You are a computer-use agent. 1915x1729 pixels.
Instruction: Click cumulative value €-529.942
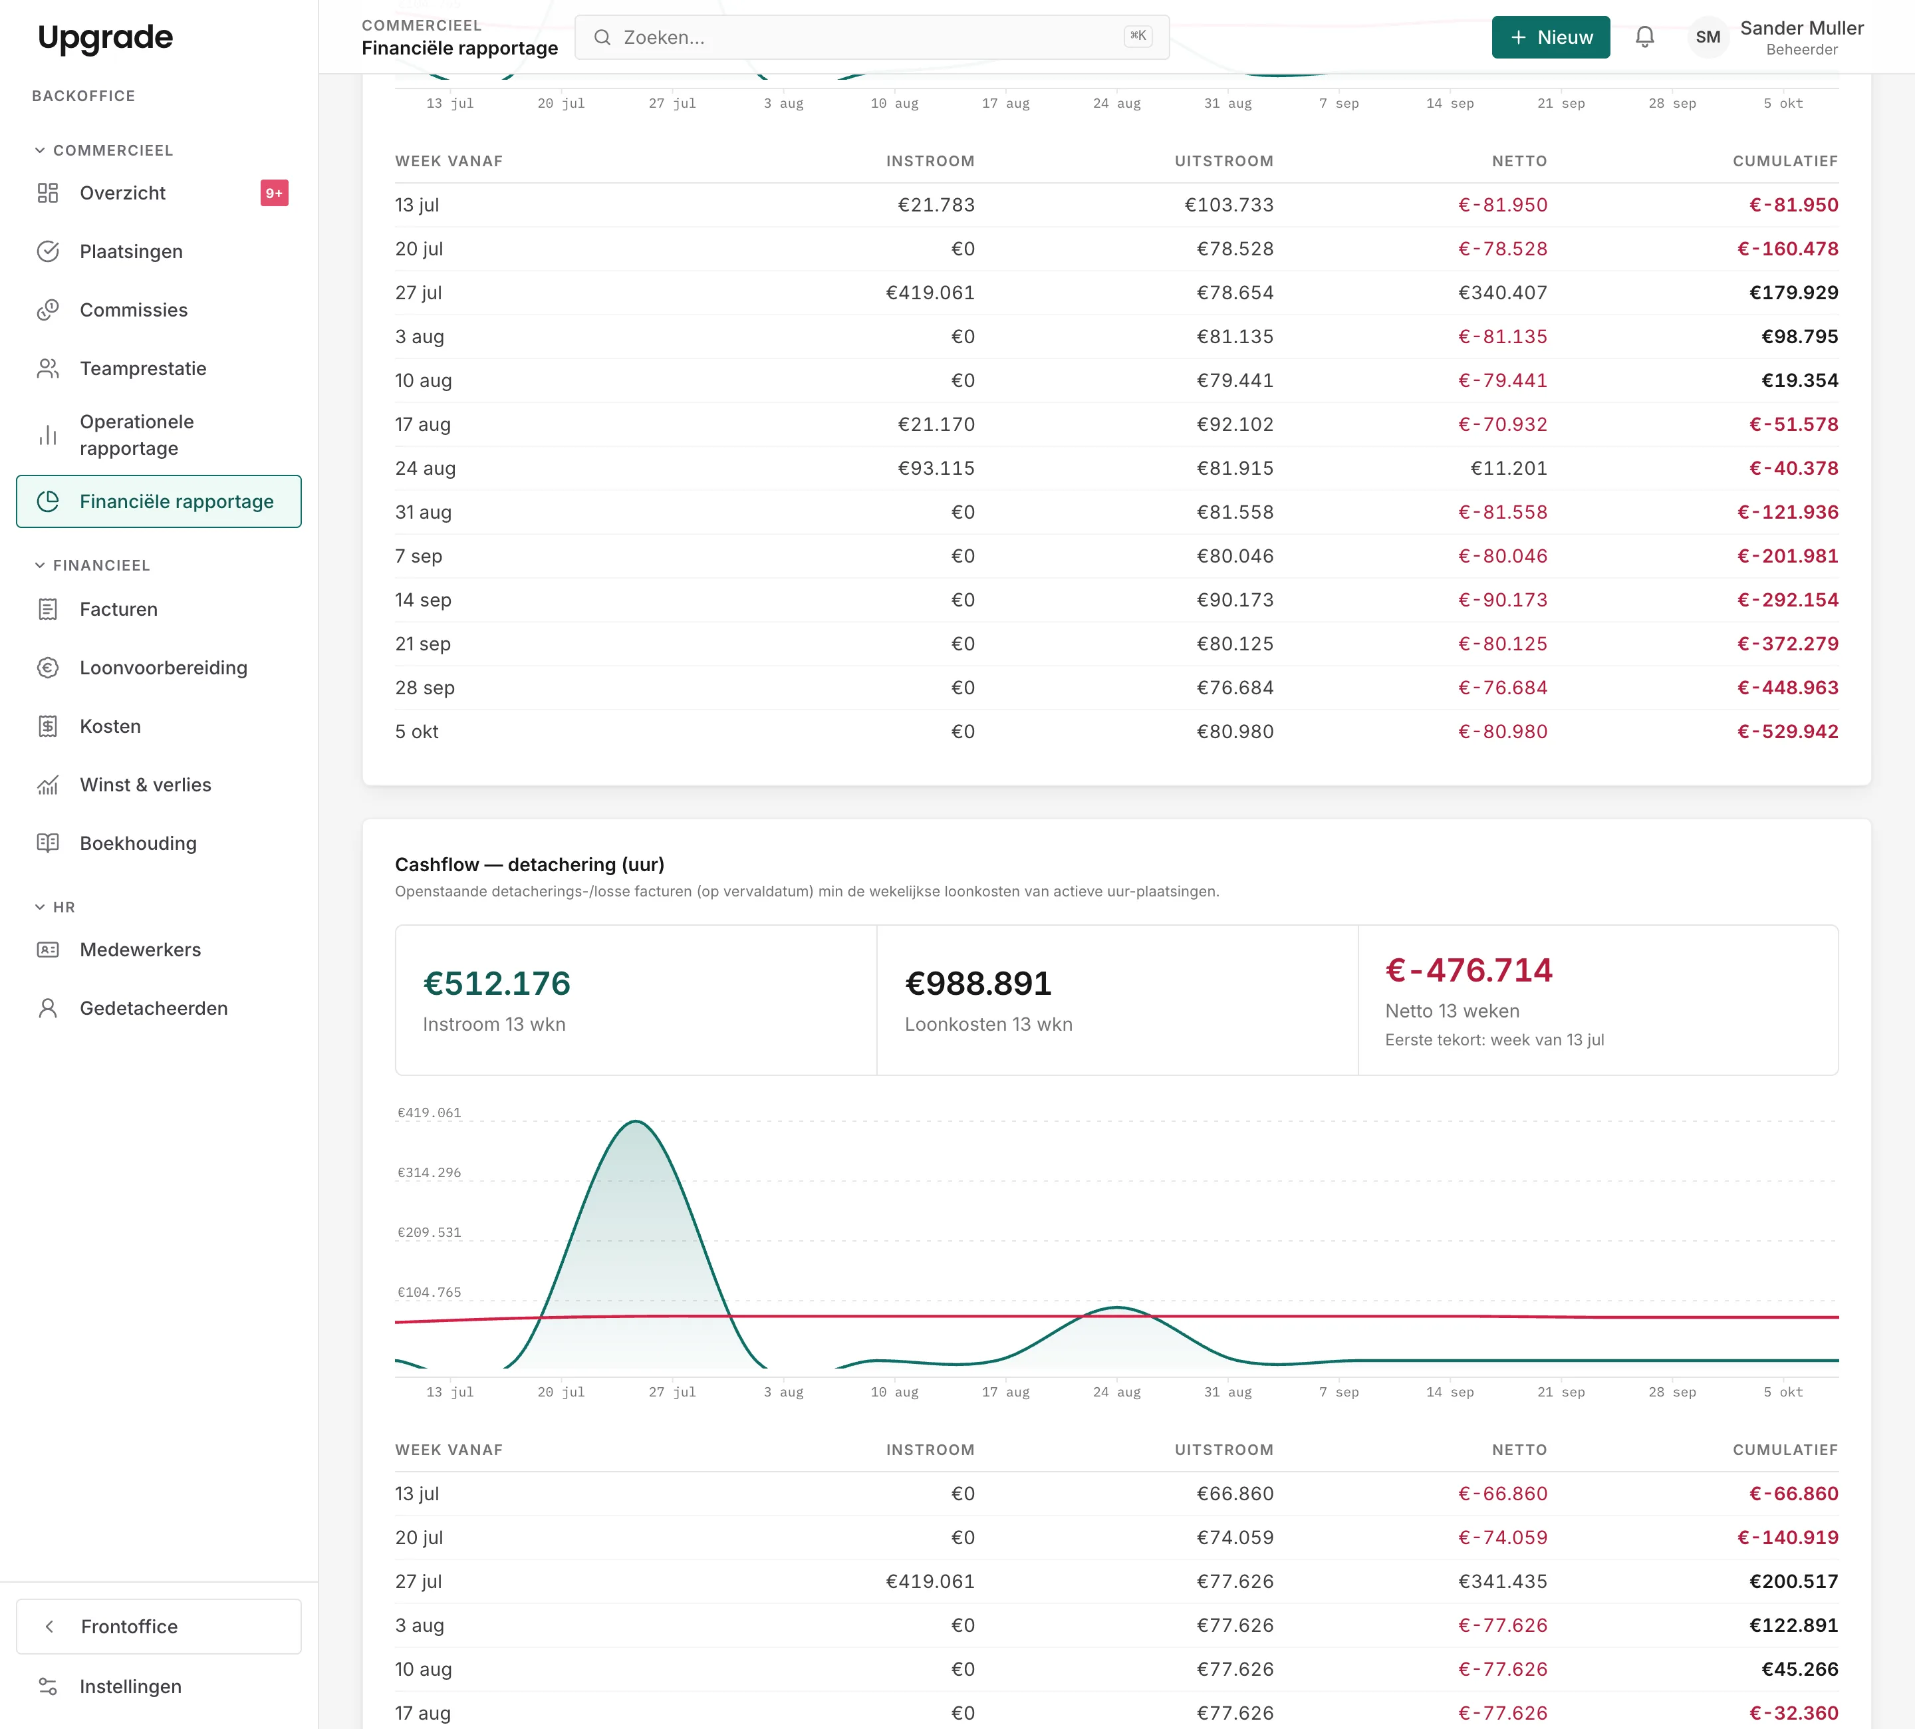[x=1788, y=731]
